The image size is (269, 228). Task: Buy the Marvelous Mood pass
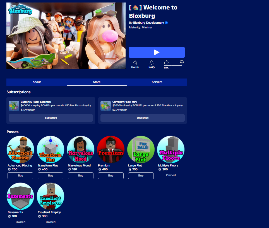[81, 176]
